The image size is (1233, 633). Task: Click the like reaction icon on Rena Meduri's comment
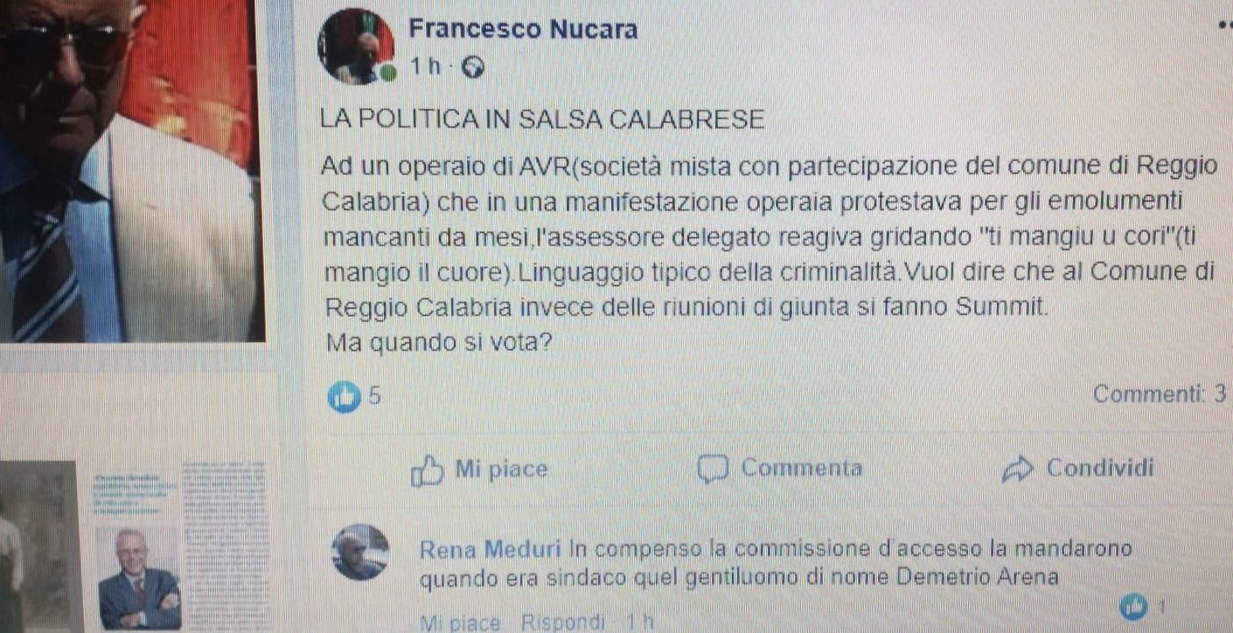pos(1134,604)
